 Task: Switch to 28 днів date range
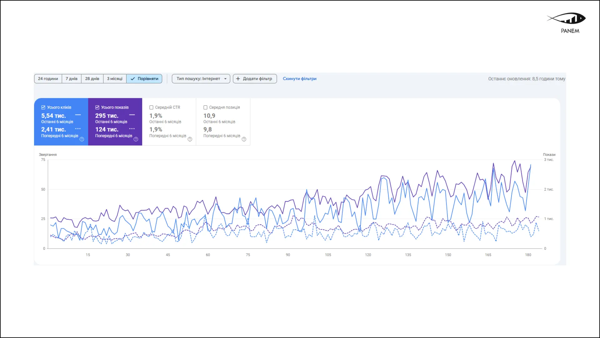92,79
